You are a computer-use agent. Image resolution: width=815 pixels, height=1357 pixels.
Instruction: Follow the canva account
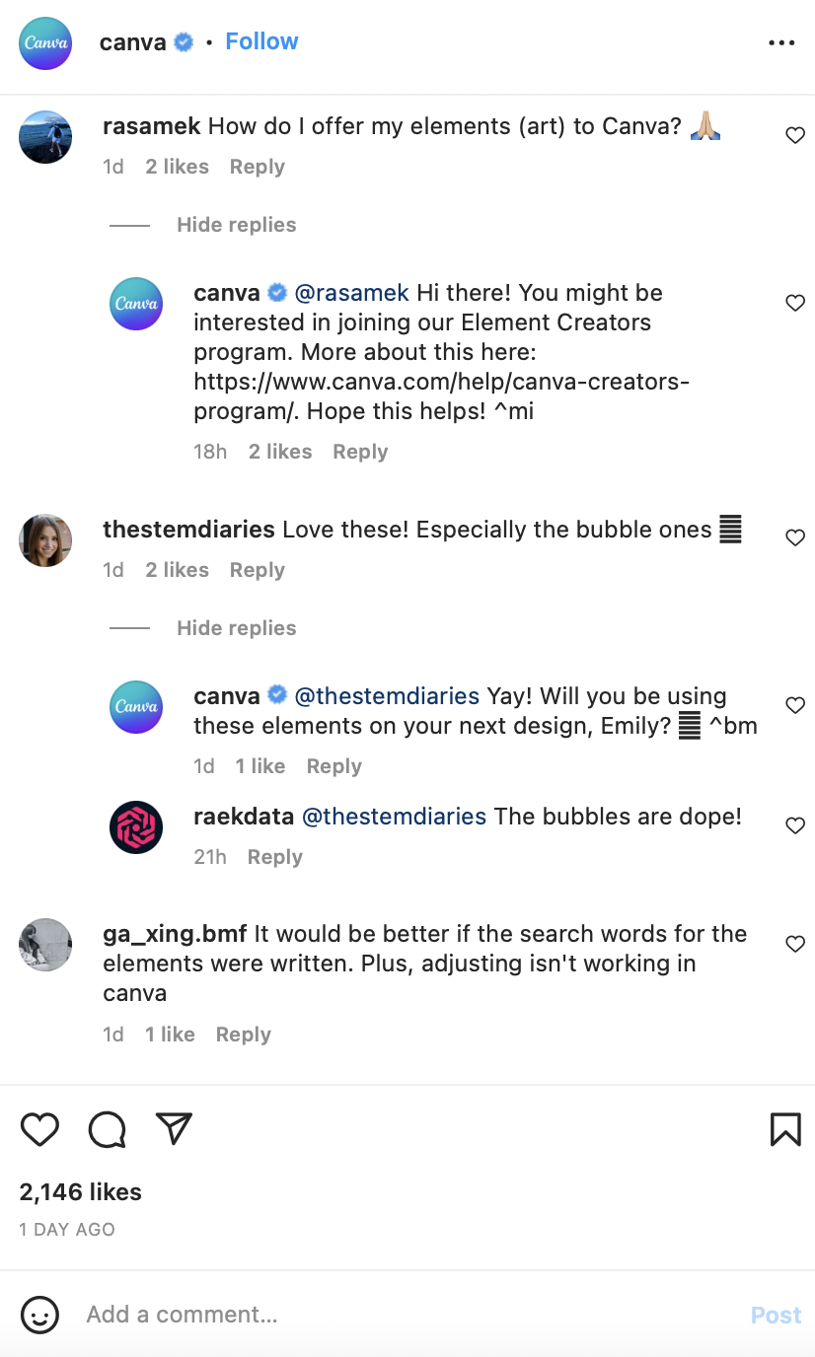coord(261,41)
